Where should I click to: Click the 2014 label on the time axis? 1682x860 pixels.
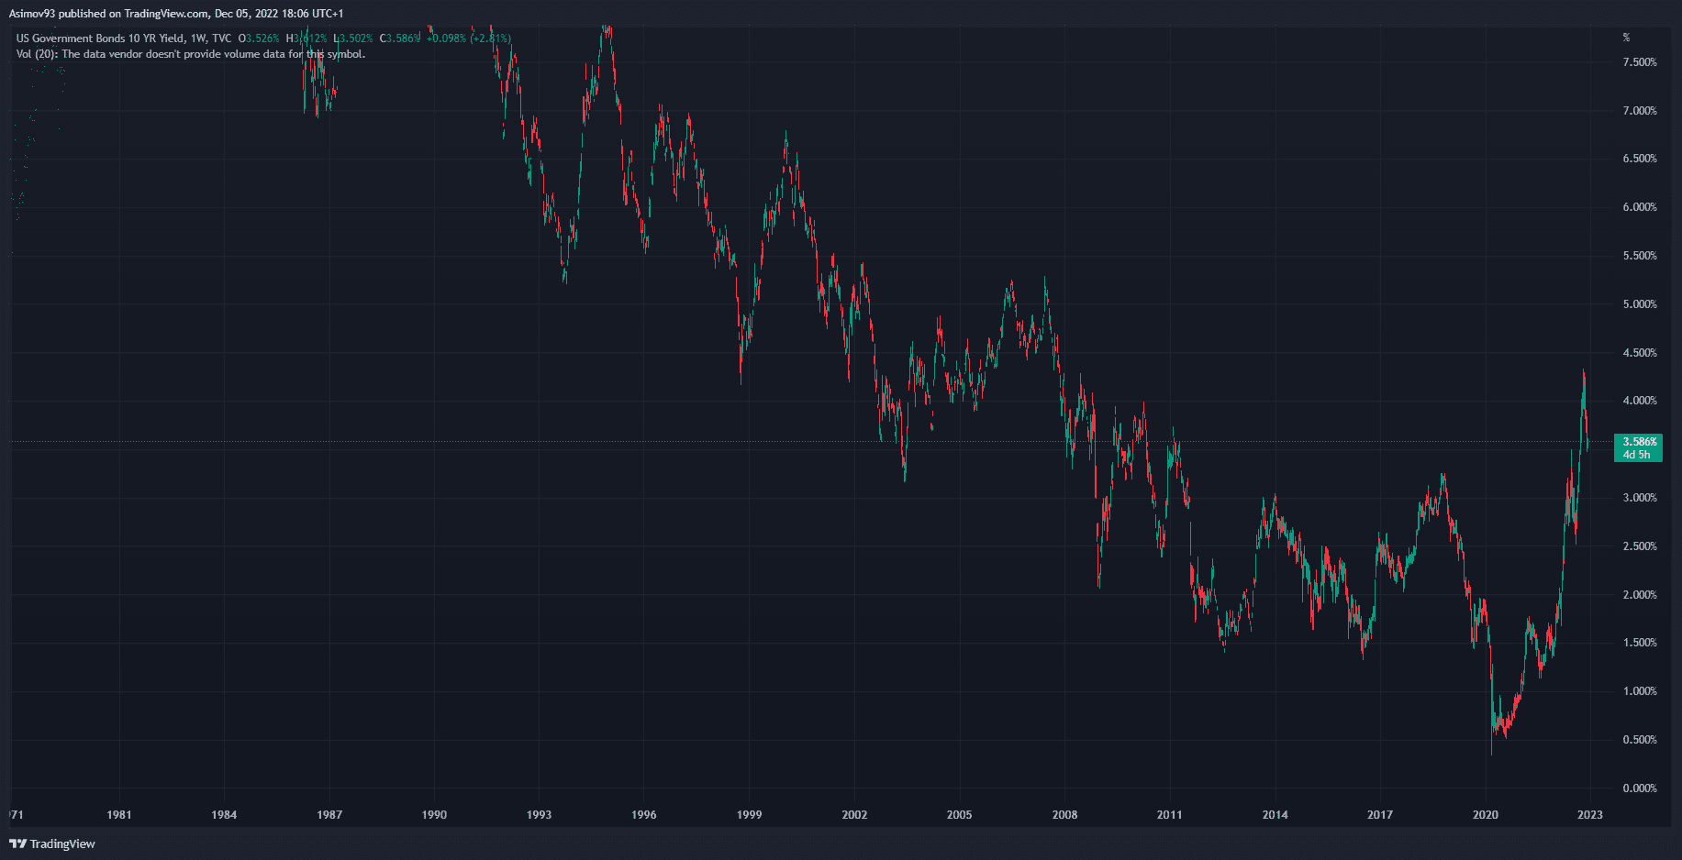1275,814
